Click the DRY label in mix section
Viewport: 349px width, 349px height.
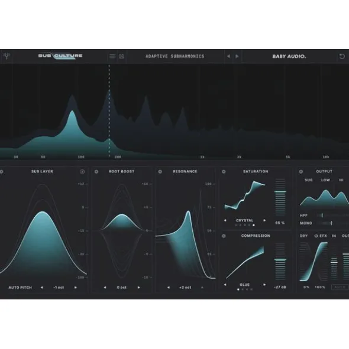pyautogui.click(x=303, y=236)
